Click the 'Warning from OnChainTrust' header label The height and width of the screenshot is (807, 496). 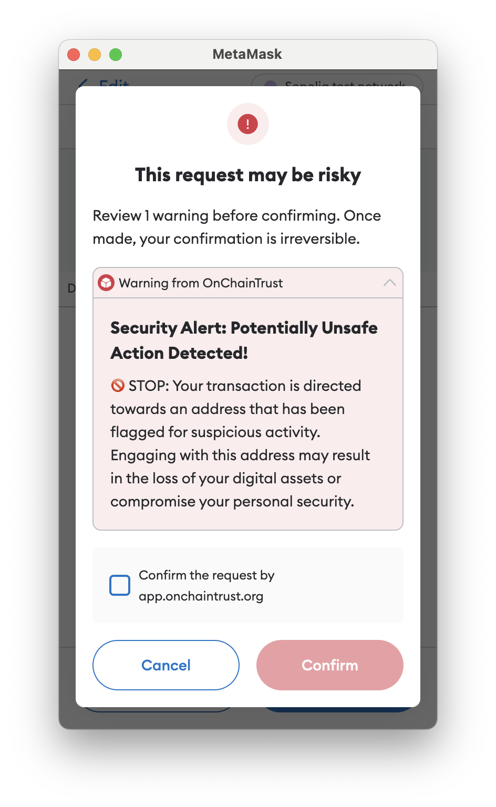[x=201, y=283]
